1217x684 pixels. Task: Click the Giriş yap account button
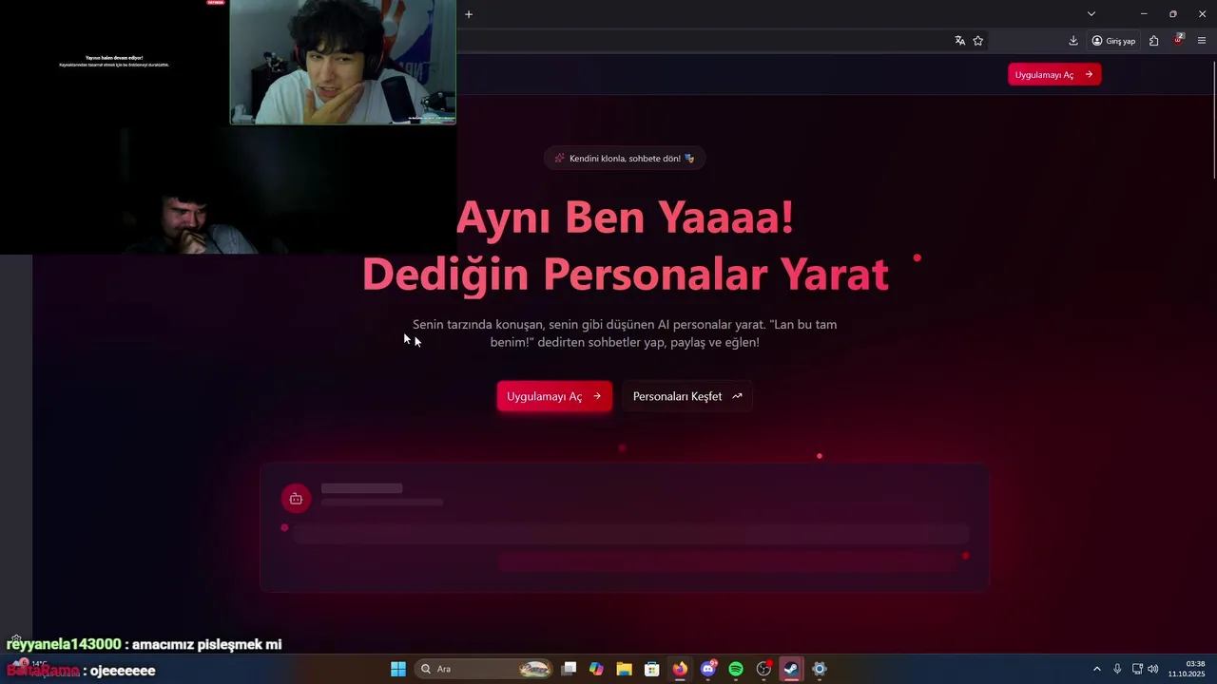pyautogui.click(x=1113, y=41)
